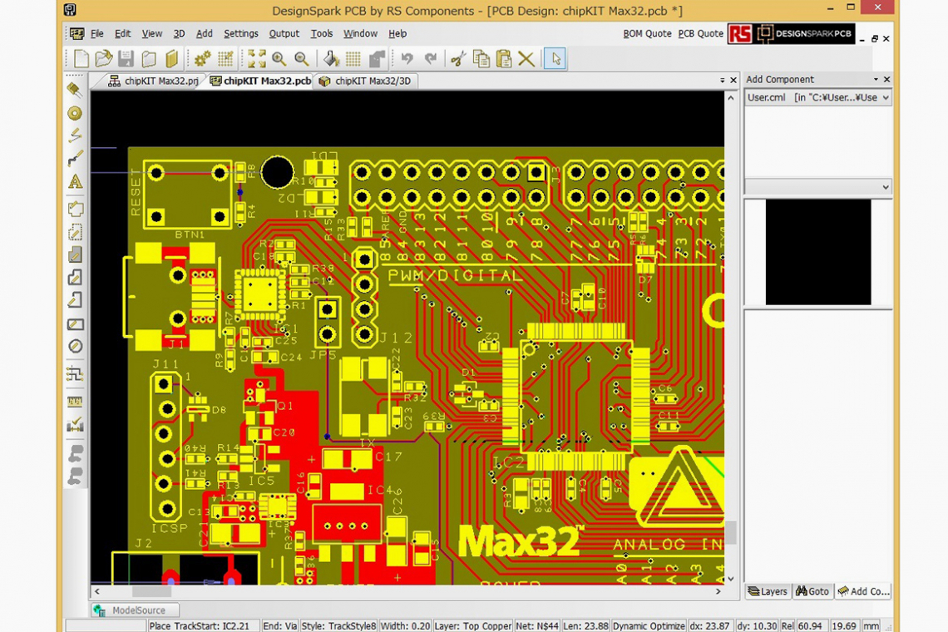Select the Add Component tool in side toolbar
The width and height of the screenshot is (948, 632).
[75, 90]
